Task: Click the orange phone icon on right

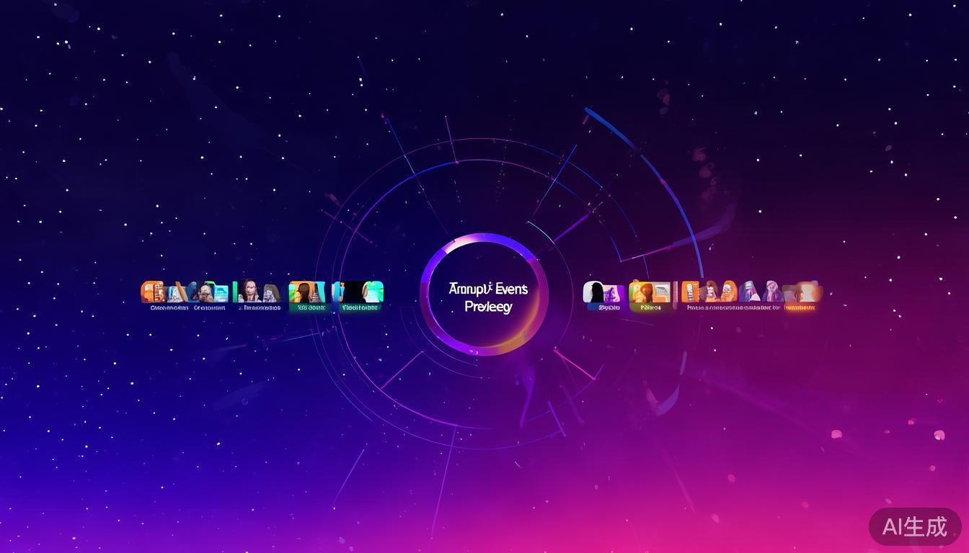Action: [690, 292]
